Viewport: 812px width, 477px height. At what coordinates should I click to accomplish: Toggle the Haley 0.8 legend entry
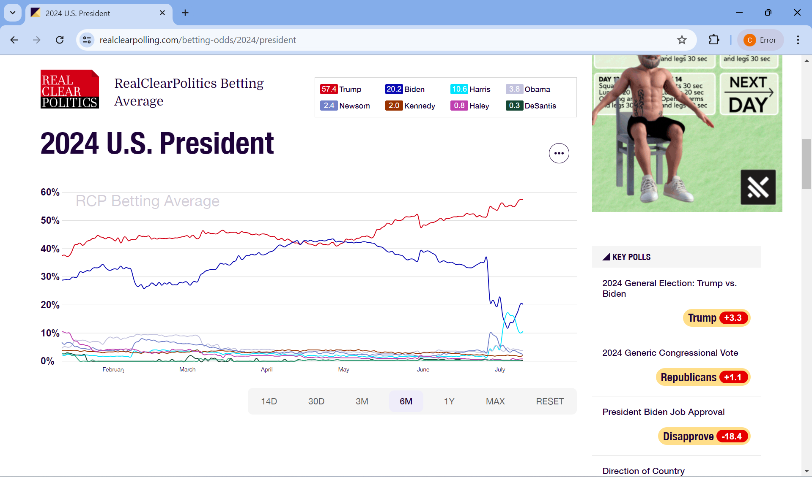point(470,106)
